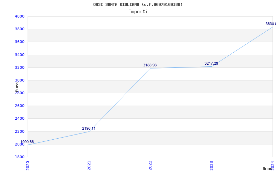Click the Euro y-axis title
This screenshot has width=276, height=172.
[x=17, y=87]
